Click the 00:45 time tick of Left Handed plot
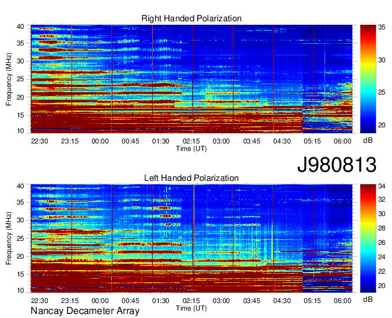Image resolution: width=392 pixels, height=318 pixels. coord(130,301)
